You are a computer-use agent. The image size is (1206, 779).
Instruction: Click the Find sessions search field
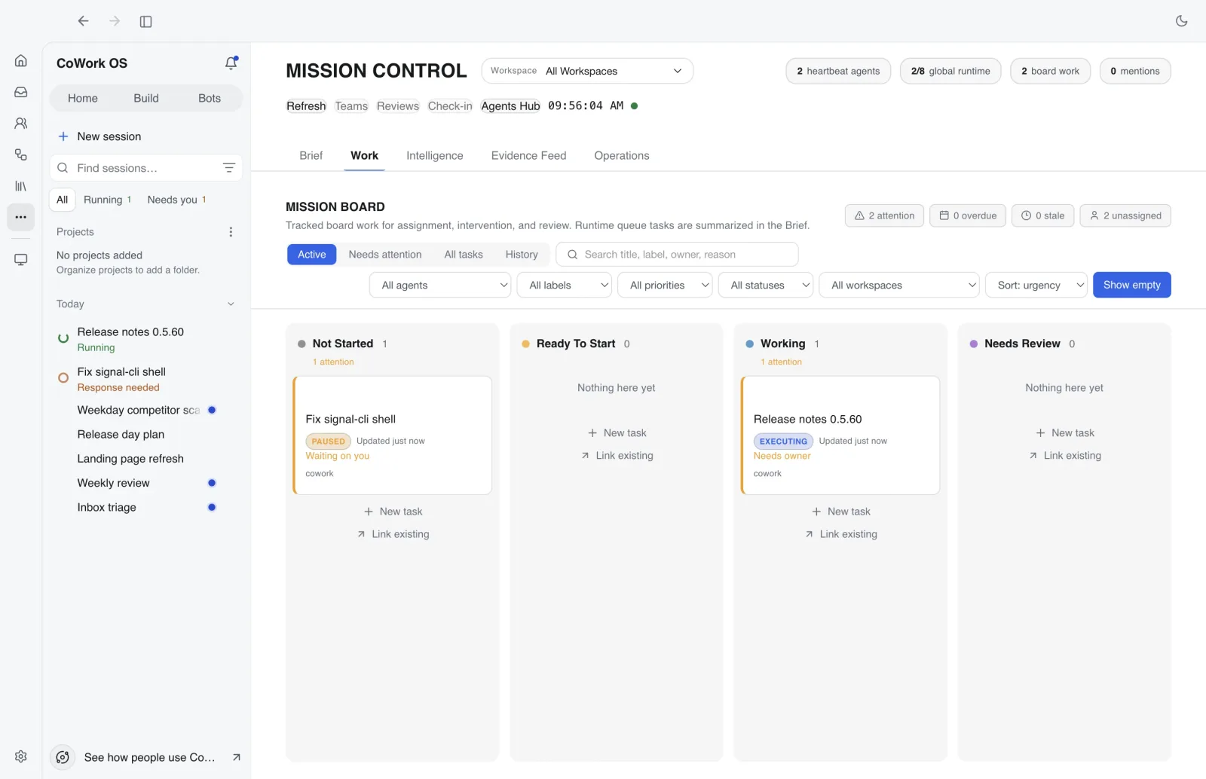(x=146, y=168)
